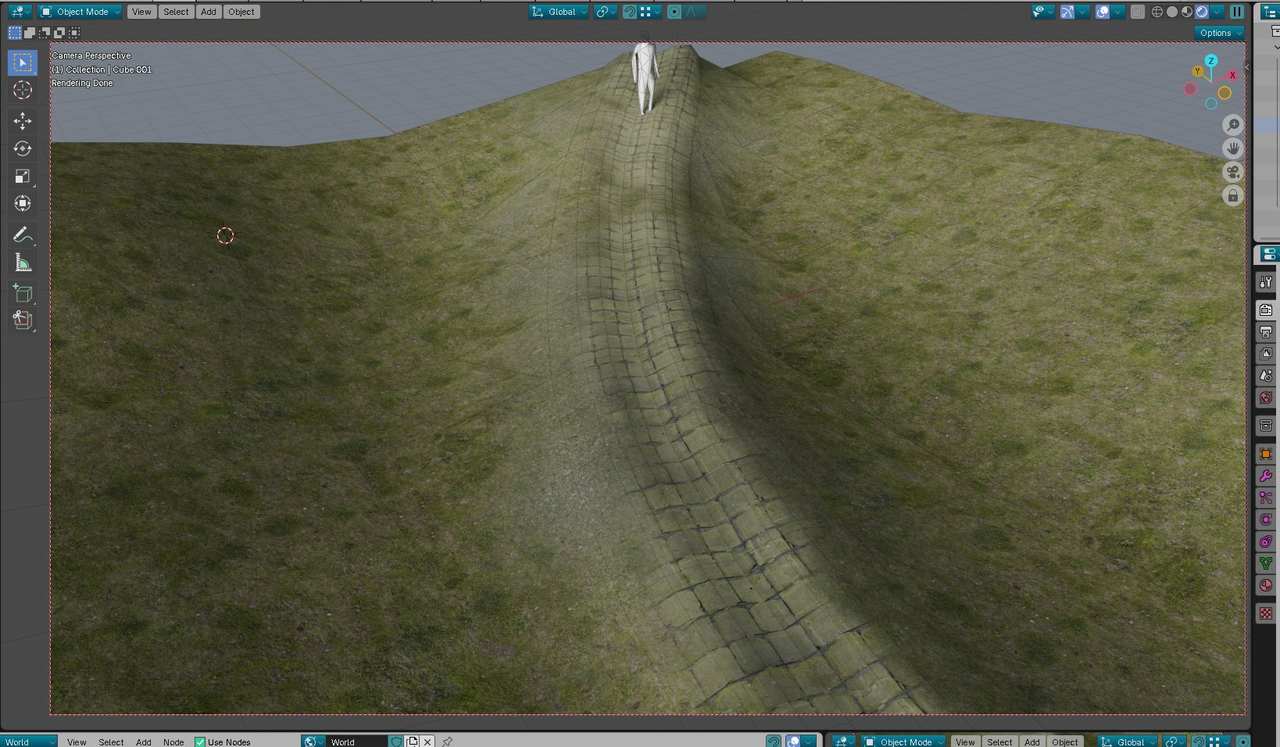Open the top viewport View menu

[141, 12]
